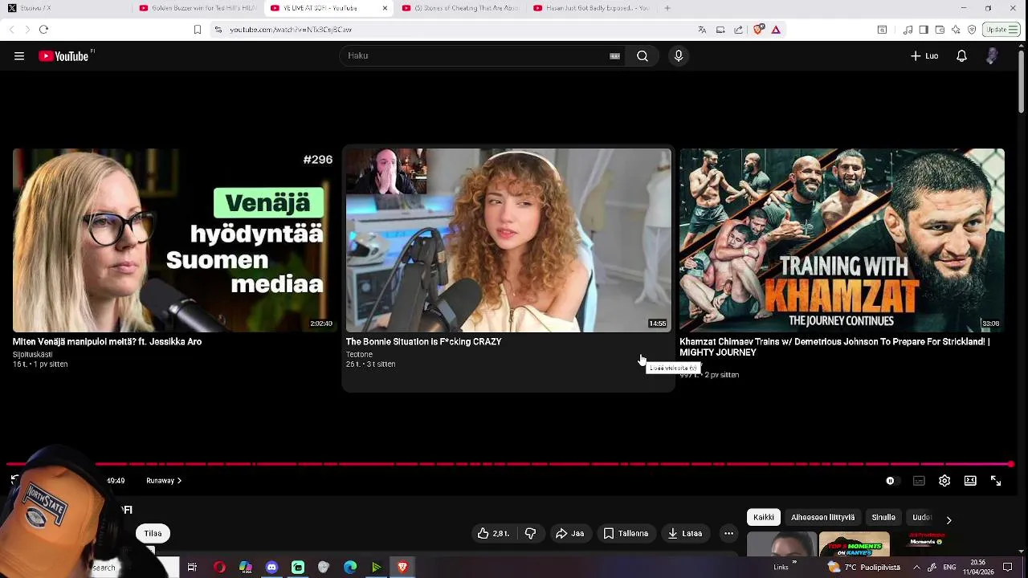
Task: Open the notifications bell
Action: [961, 56]
